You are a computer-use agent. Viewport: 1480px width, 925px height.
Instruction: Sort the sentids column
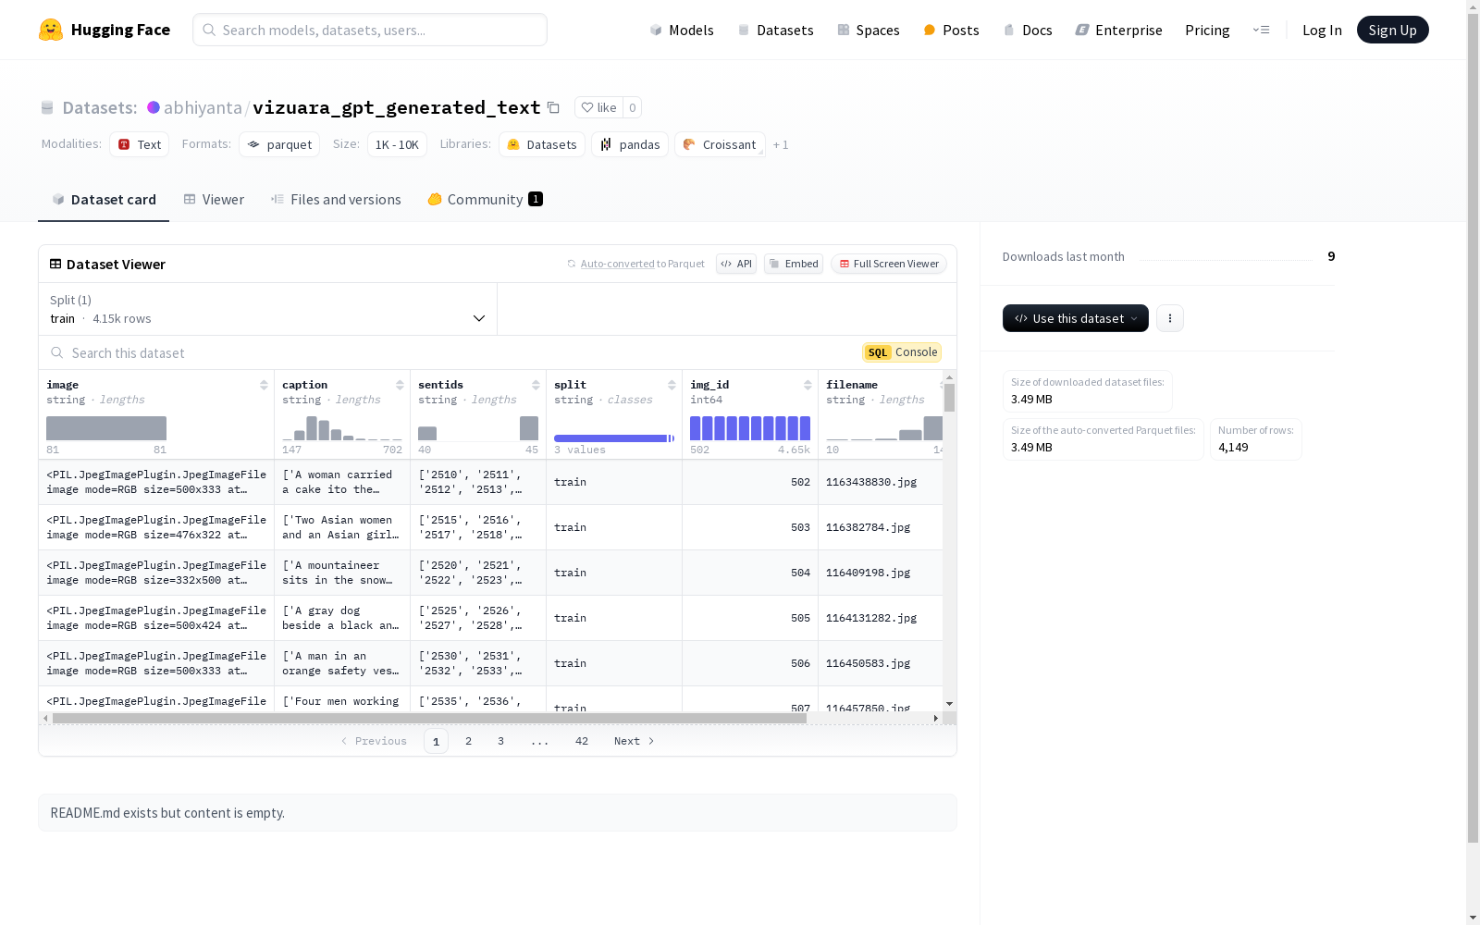(x=536, y=385)
